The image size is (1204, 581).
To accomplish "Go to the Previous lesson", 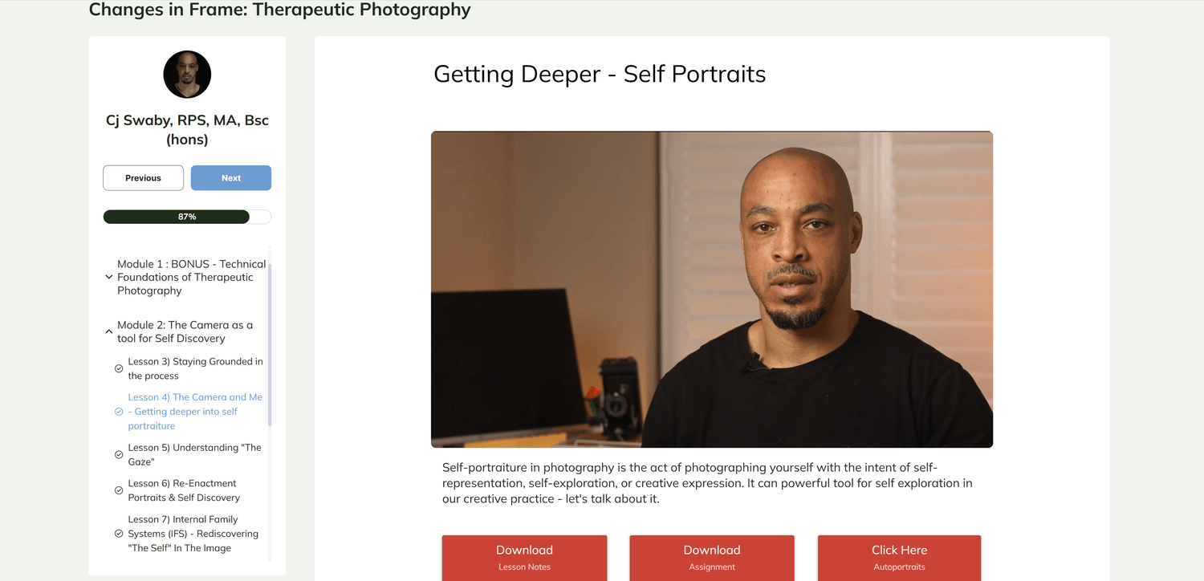I will 143,178.
